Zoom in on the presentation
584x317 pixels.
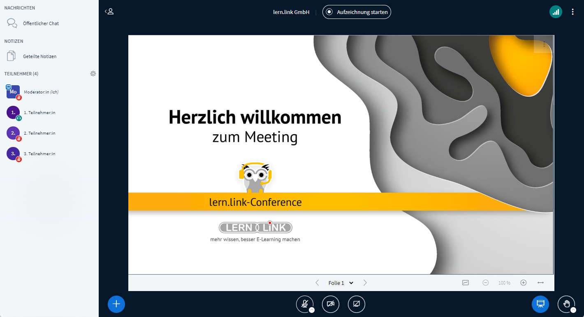pos(523,283)
